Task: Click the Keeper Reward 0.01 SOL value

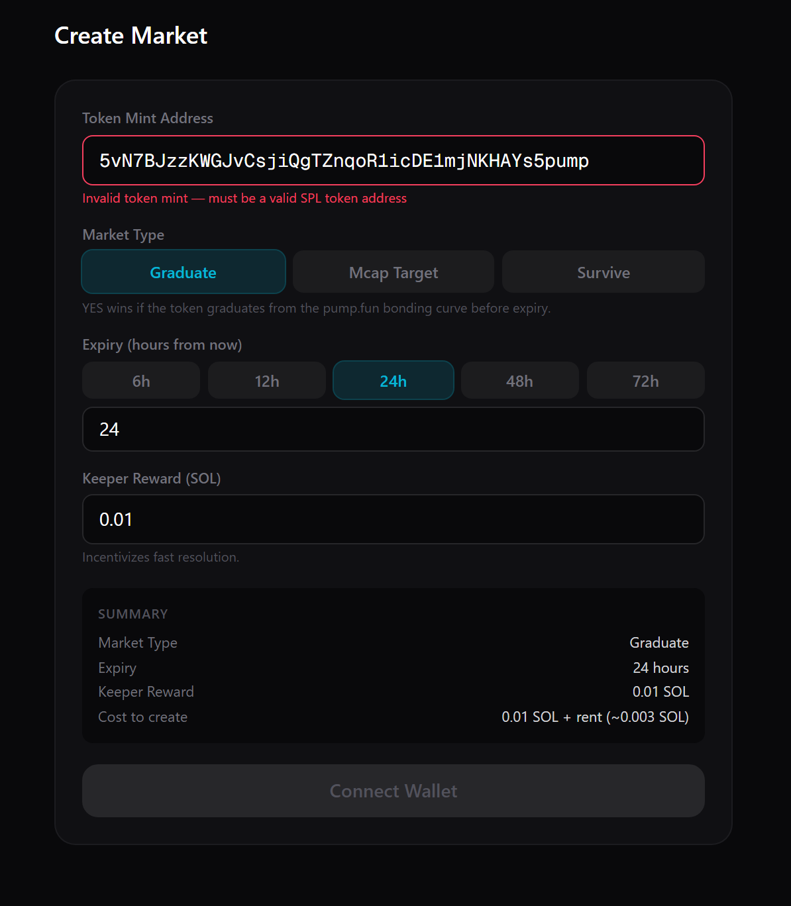Action: click(660, 691)
